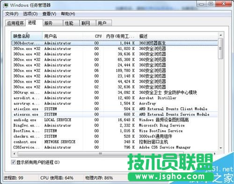Click description Wise BootTime Service
Image resolution: width=234 pixels, height=184 pixels.
tap(161, 131)
